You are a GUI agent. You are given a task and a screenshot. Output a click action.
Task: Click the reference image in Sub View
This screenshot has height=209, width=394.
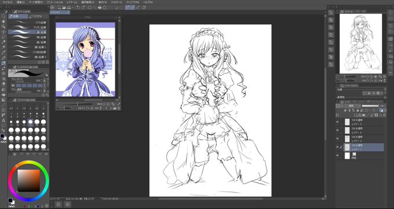[x=85, y=60]
